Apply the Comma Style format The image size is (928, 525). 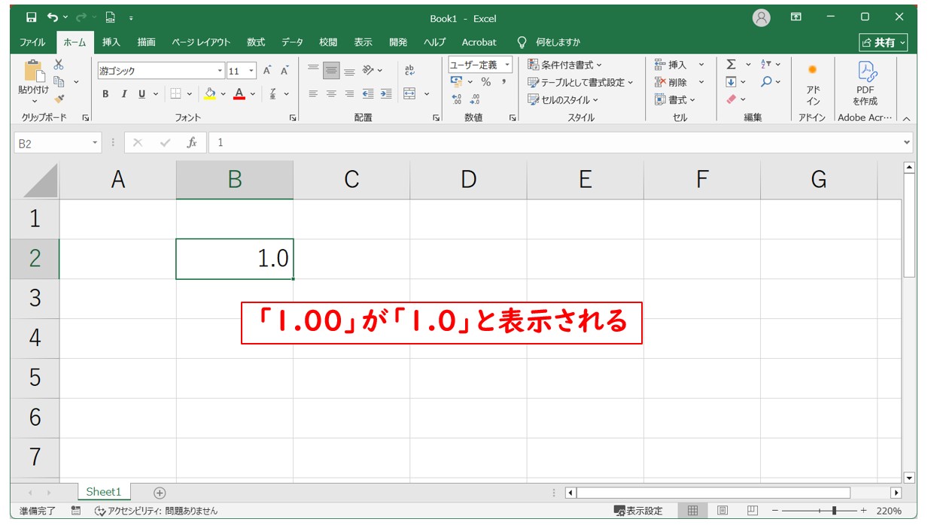coord(504,82)
